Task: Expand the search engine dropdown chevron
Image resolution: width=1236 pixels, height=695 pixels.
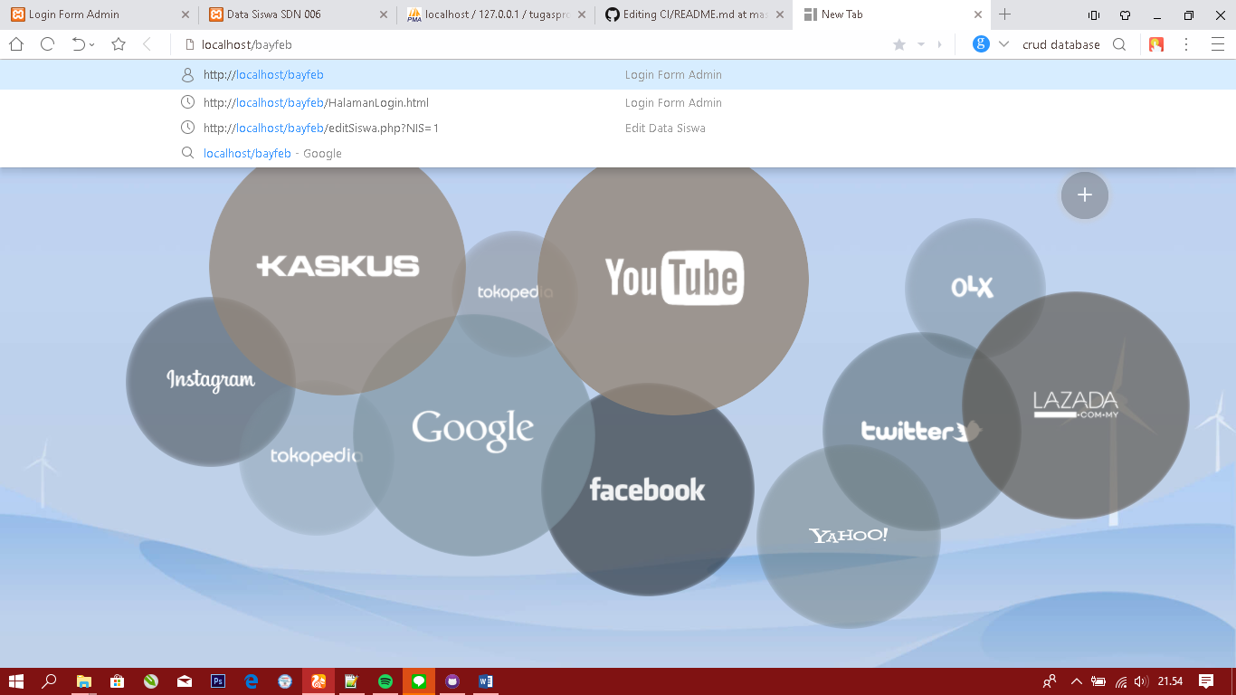Action: pyautogui.click(x=1003, y=44)
